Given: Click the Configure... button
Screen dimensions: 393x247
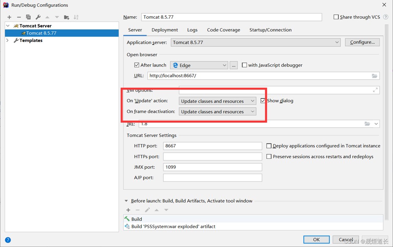Looking at the screenshot, I should pos(362,42).
